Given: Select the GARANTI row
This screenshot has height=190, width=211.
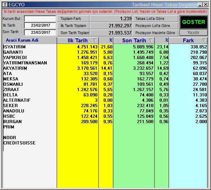Looking at the screenshot, I should tap(105, 52).
